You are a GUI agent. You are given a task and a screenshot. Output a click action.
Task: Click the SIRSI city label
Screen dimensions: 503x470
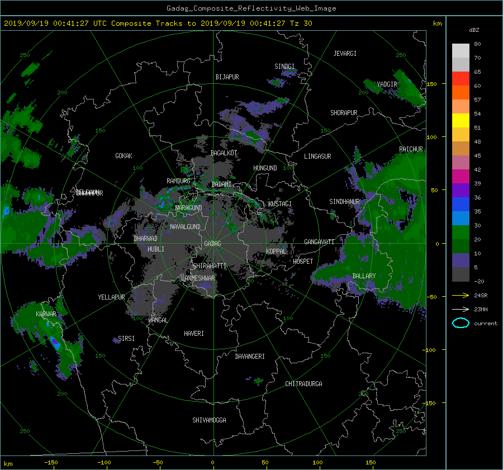(126, 339)
